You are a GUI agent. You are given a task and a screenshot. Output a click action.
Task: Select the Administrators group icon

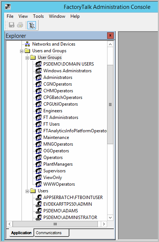pyautogui.click(x=39, y=77)
